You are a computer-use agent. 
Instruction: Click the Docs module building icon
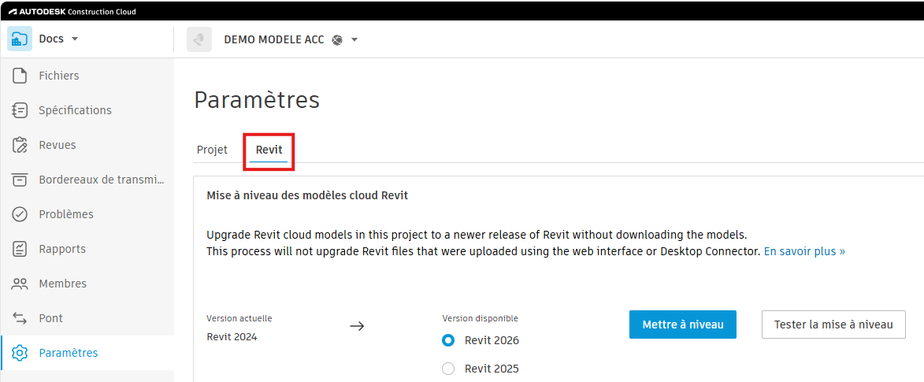20,39
